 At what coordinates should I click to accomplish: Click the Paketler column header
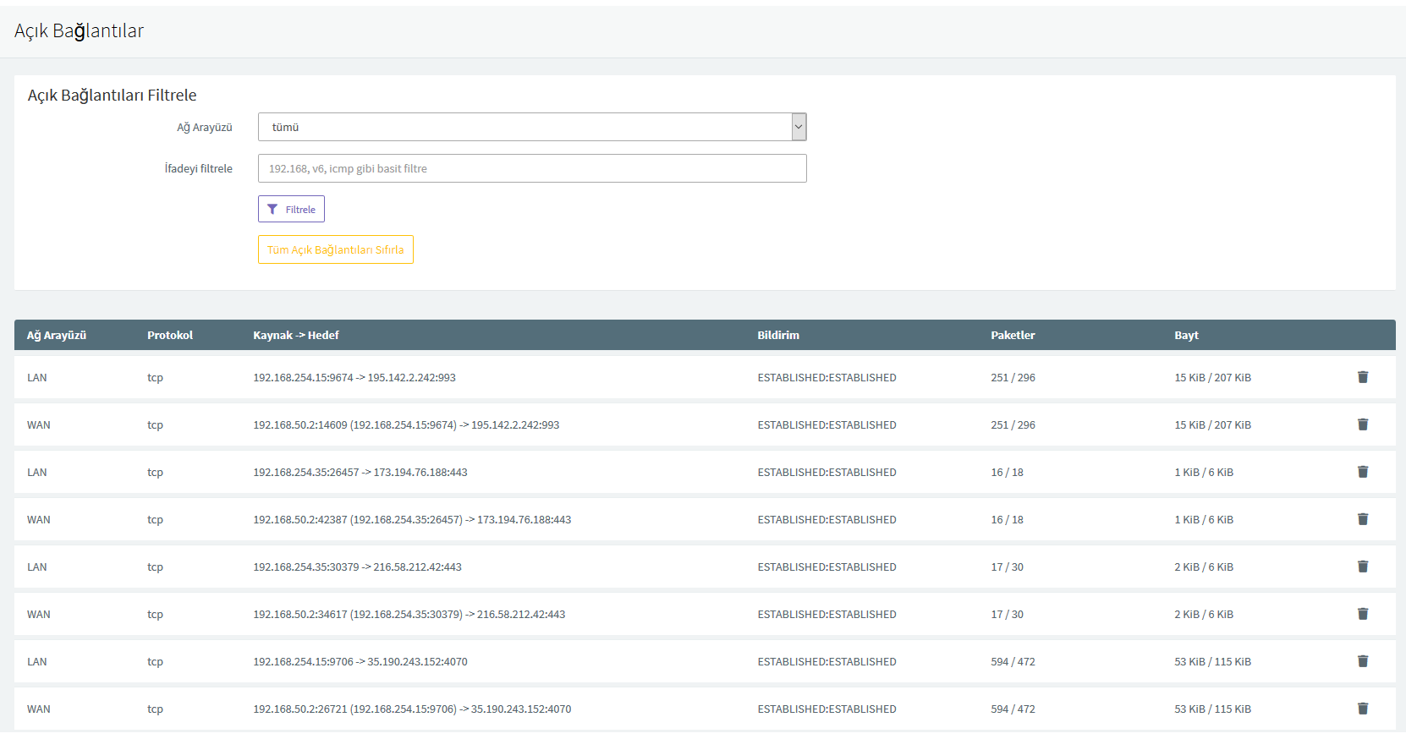pos(1013,335)
